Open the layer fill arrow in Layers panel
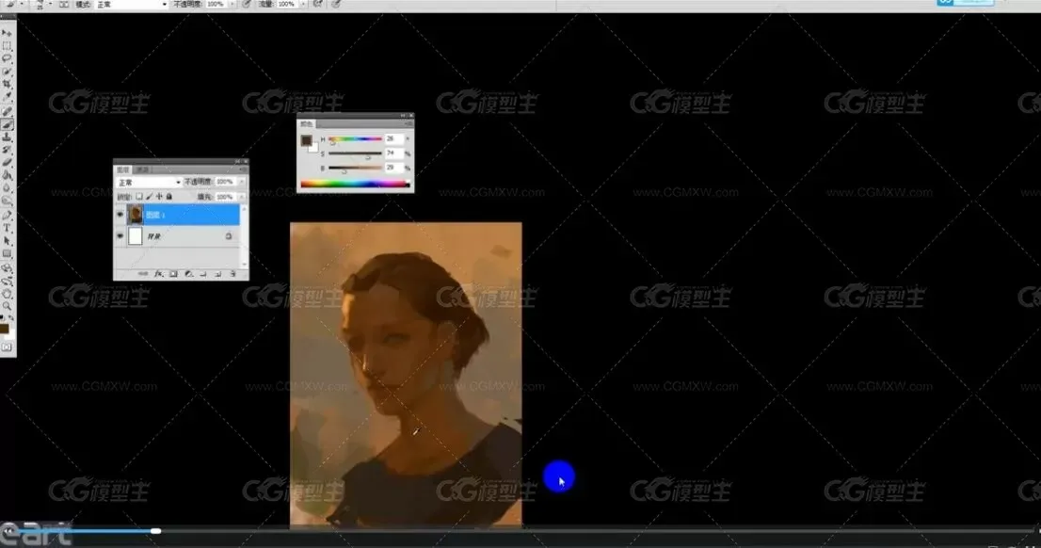Image resolution: width=1041 pixels, height=548 pixels. (242, 197)
